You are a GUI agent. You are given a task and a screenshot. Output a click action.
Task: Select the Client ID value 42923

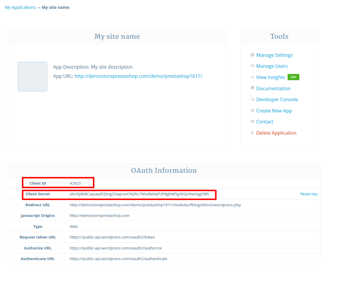coord(75,183)
